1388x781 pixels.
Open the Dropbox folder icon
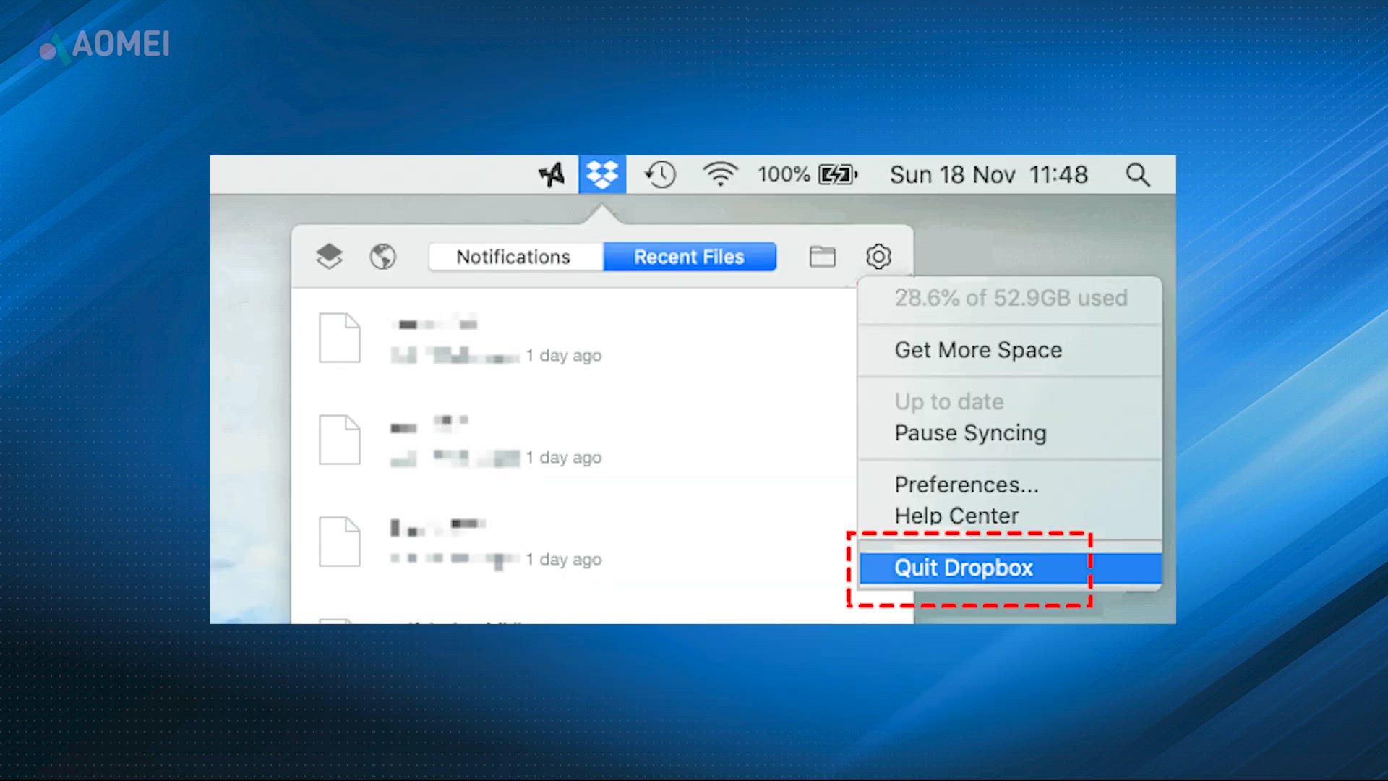[x=822, y=256]
